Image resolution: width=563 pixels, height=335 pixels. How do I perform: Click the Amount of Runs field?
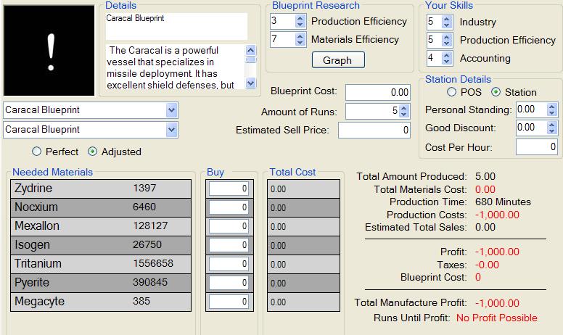tap(372, 111)
